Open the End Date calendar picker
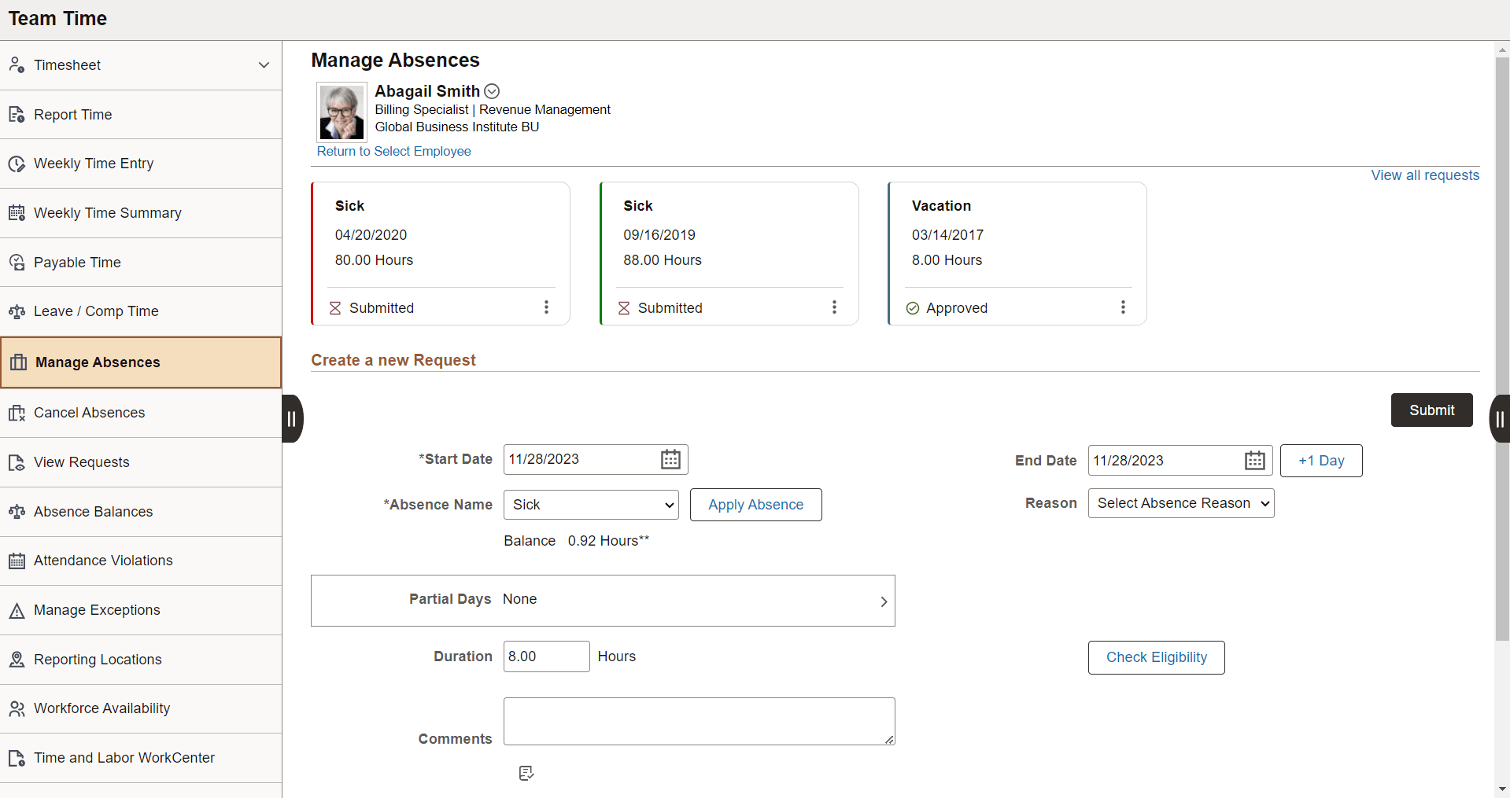This screenshot has width=1510, height=798. [1254, 460]
